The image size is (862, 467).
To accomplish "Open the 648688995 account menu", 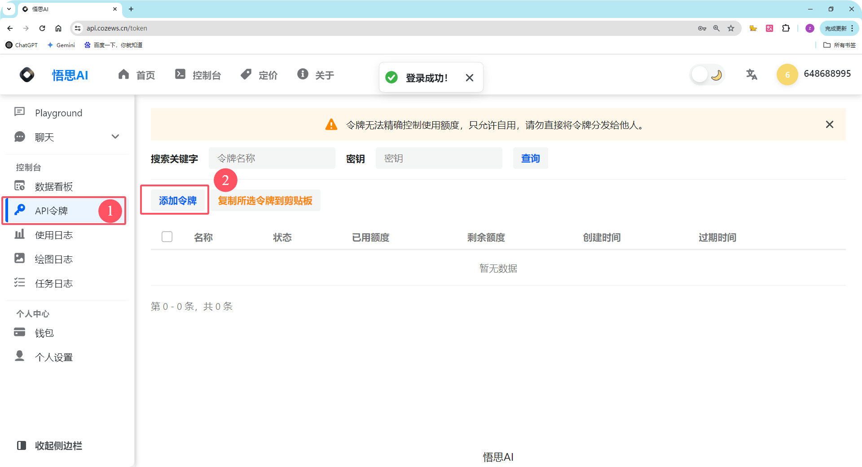I will (x=827, y=74).
